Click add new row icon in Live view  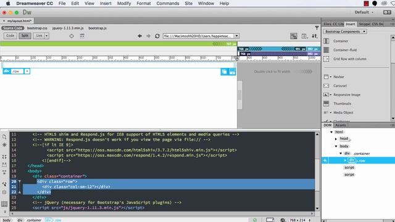232,72
